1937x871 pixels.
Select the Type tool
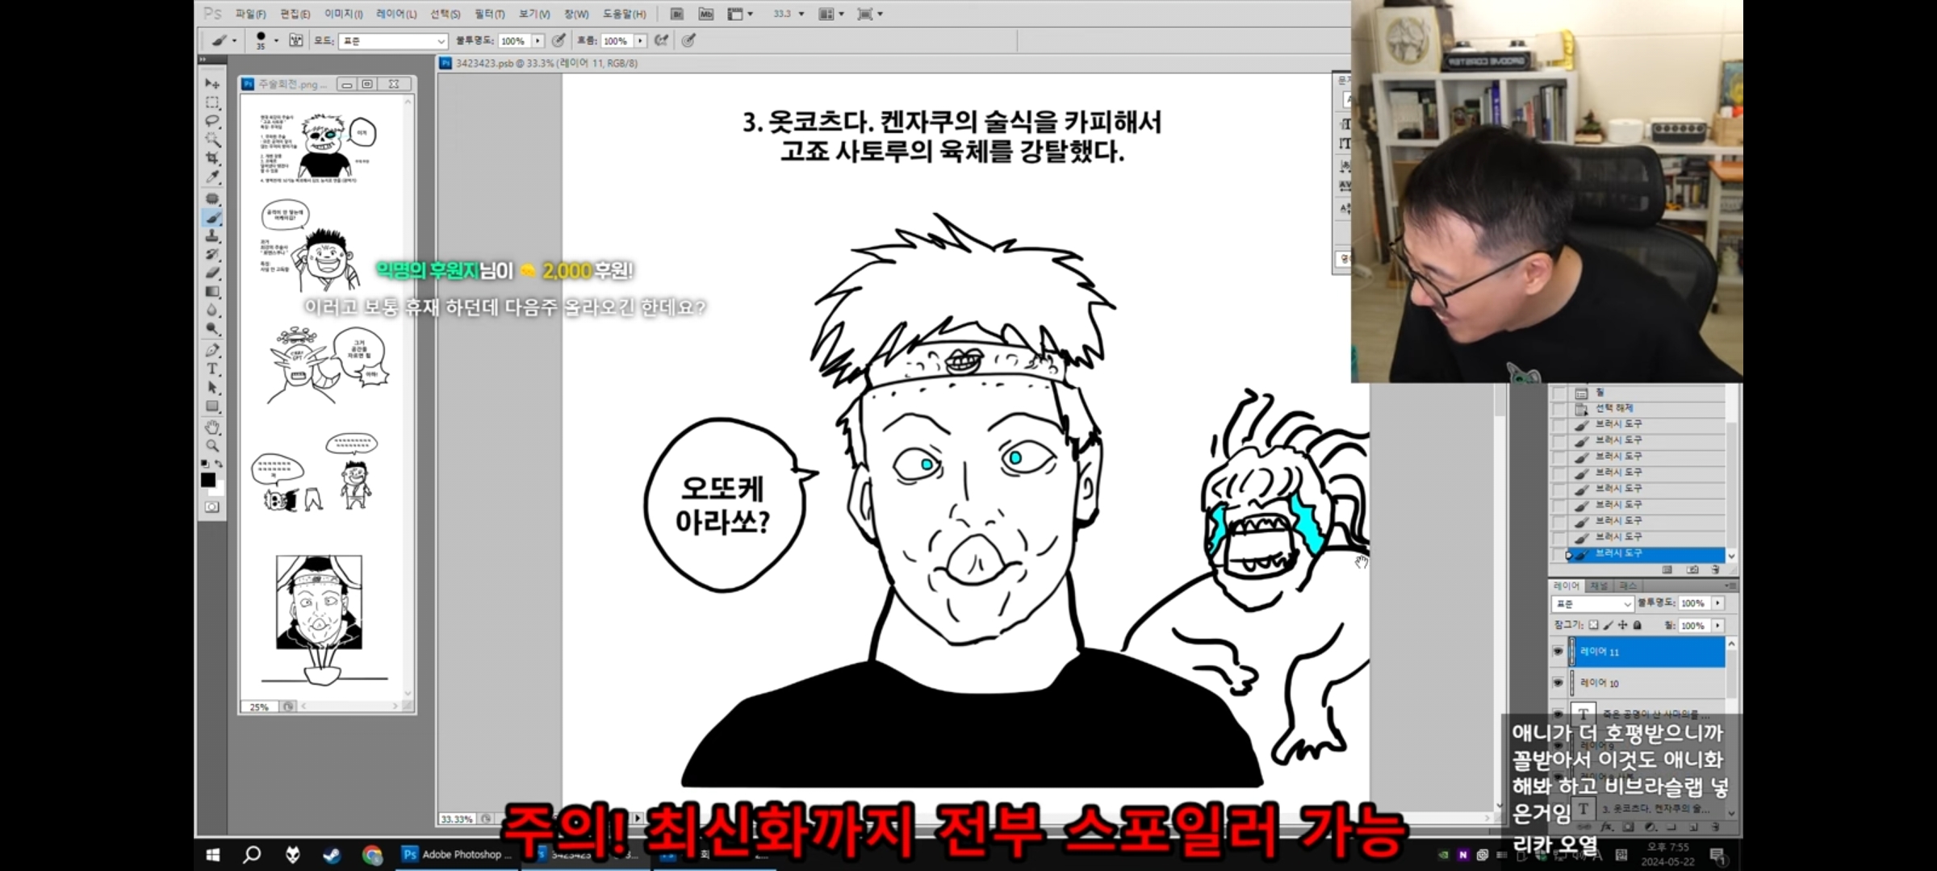(212, 369)
